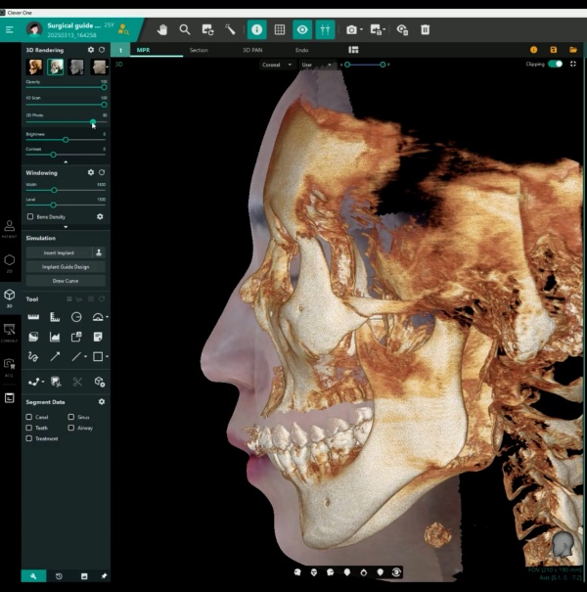Select the ruler measurement tool

(x=33, y=317)
